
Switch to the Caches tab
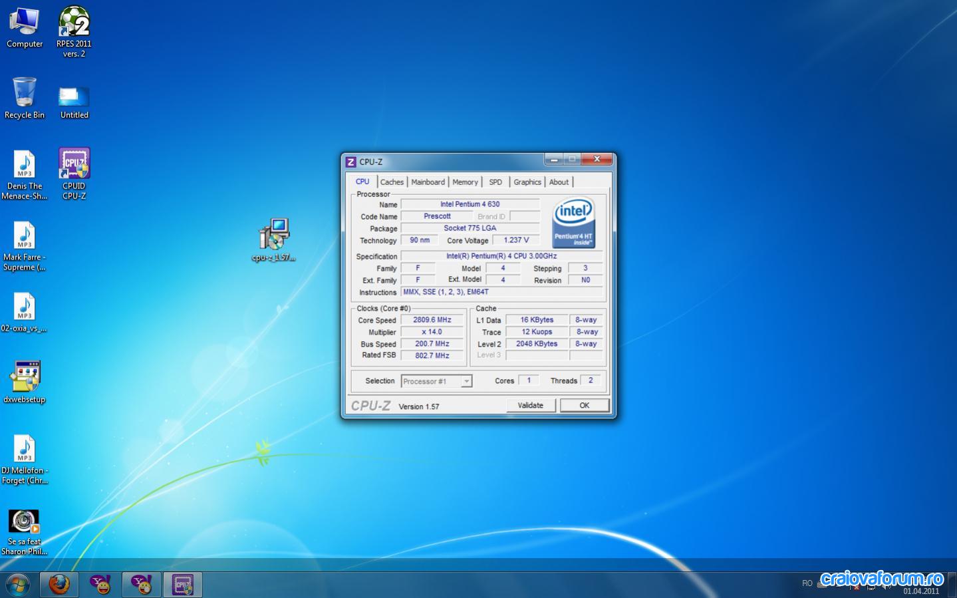[x=392, y=182]
